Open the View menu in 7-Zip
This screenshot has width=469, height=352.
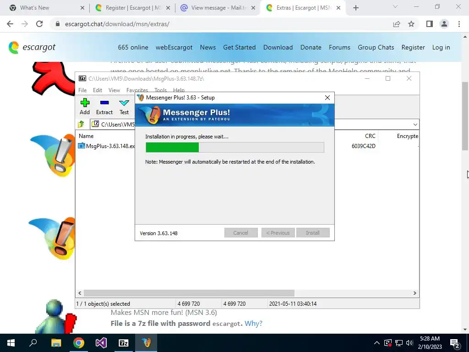point(114,90)
